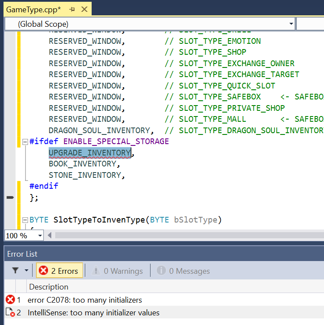Click the closing brace and semicolon line
The image size is (324, 325).
(34, 198)
